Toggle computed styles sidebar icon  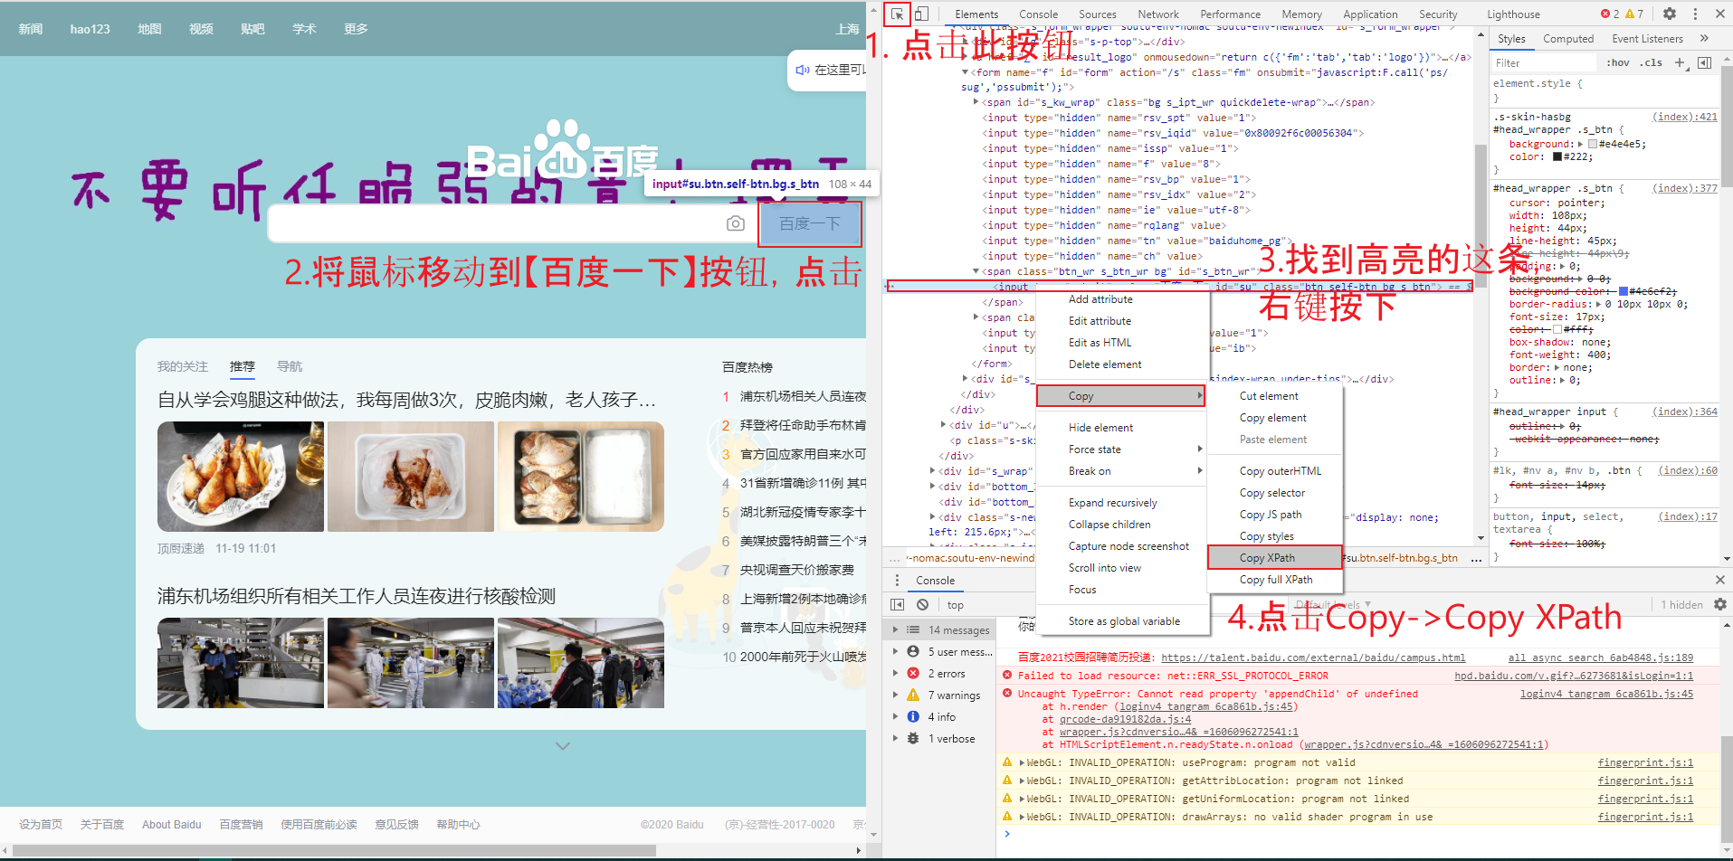[1705, 62]
